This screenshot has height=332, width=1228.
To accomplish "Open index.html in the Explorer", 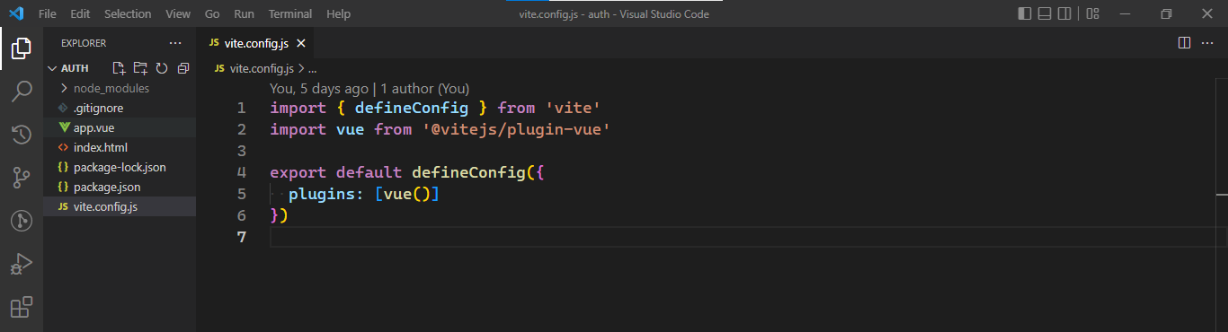I will 120,147.
